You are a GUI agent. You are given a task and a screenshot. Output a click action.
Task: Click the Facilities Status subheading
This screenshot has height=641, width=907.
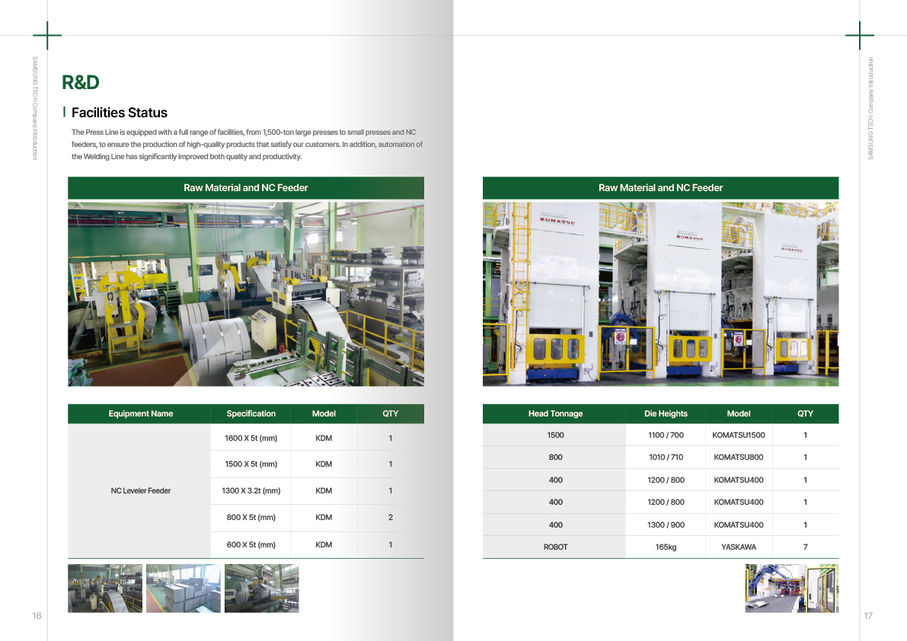click(119, 113)
